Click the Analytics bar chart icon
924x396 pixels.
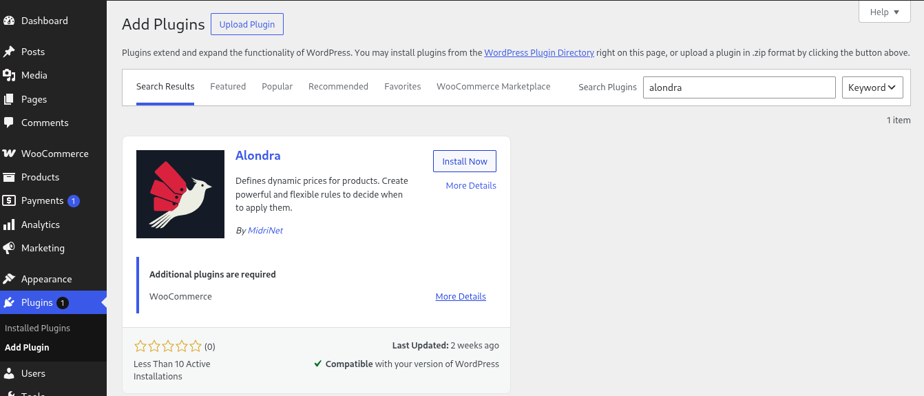9,225
